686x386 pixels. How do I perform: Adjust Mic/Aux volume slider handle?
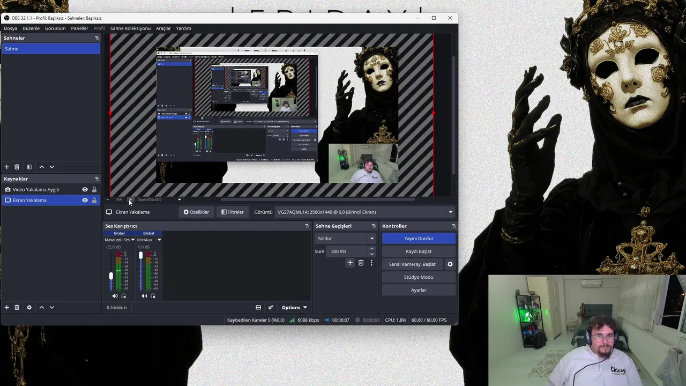[x=141, y=255]
